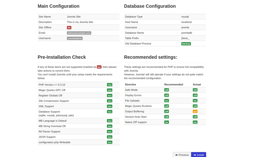
Task: Select the admin@example.com email badge
Action: point(79,33)
